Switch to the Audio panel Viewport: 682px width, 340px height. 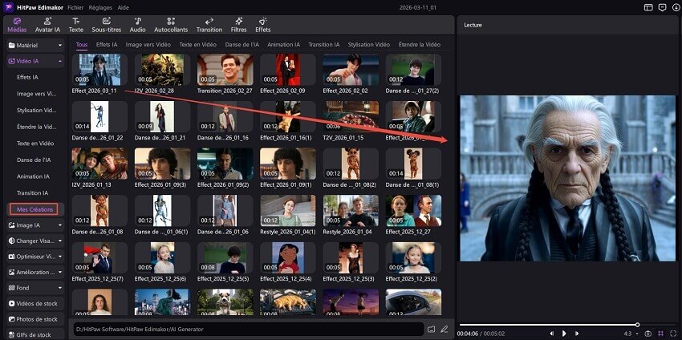click(138, 24)
